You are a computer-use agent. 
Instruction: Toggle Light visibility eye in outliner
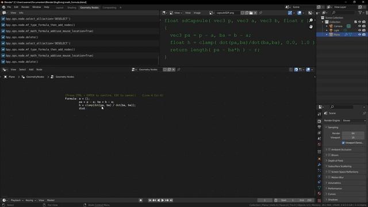point(359,30)
